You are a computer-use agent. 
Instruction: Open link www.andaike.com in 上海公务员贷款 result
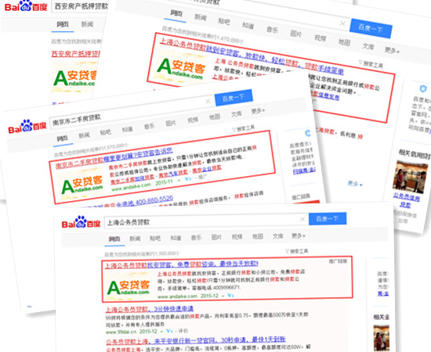[x=177, y=296]
